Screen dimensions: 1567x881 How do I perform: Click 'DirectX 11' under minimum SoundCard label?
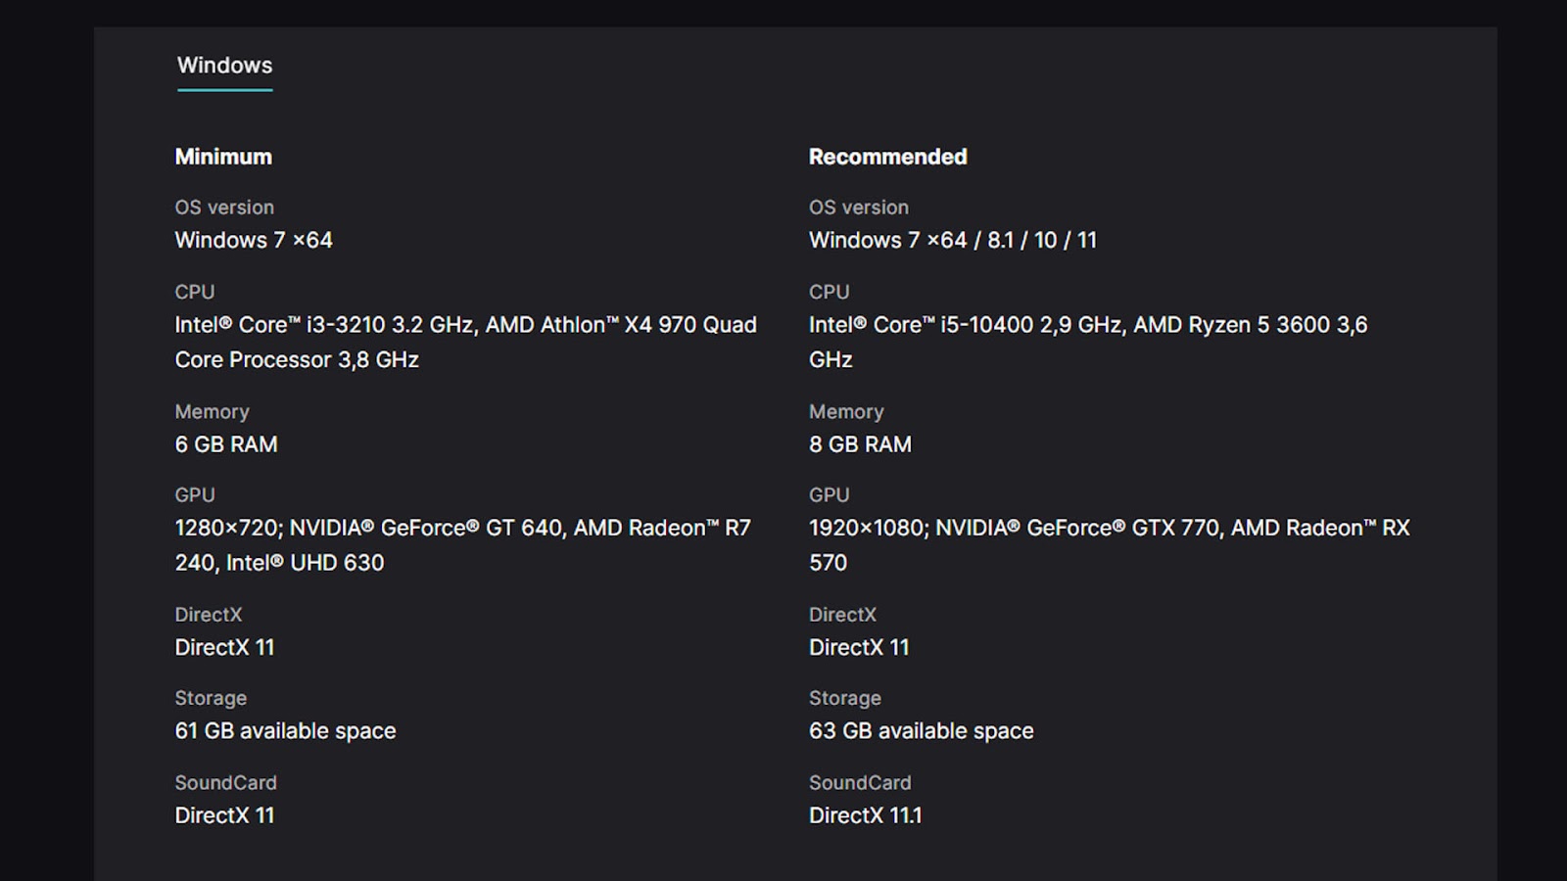[x=224, y=815]
